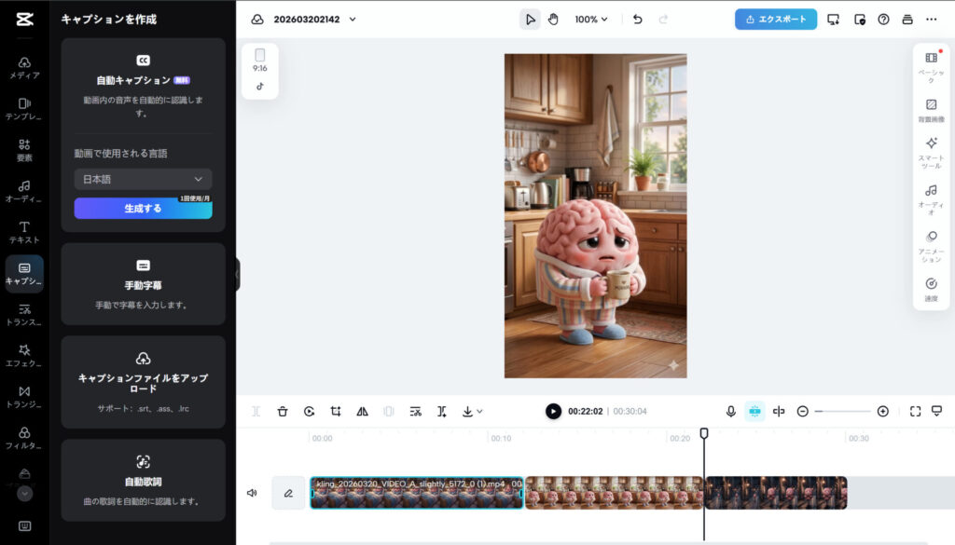
Task: Open the help question mark icon
Action: coord(883,19)
